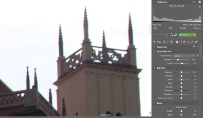Collapse the Barva section

coord(154,103)
